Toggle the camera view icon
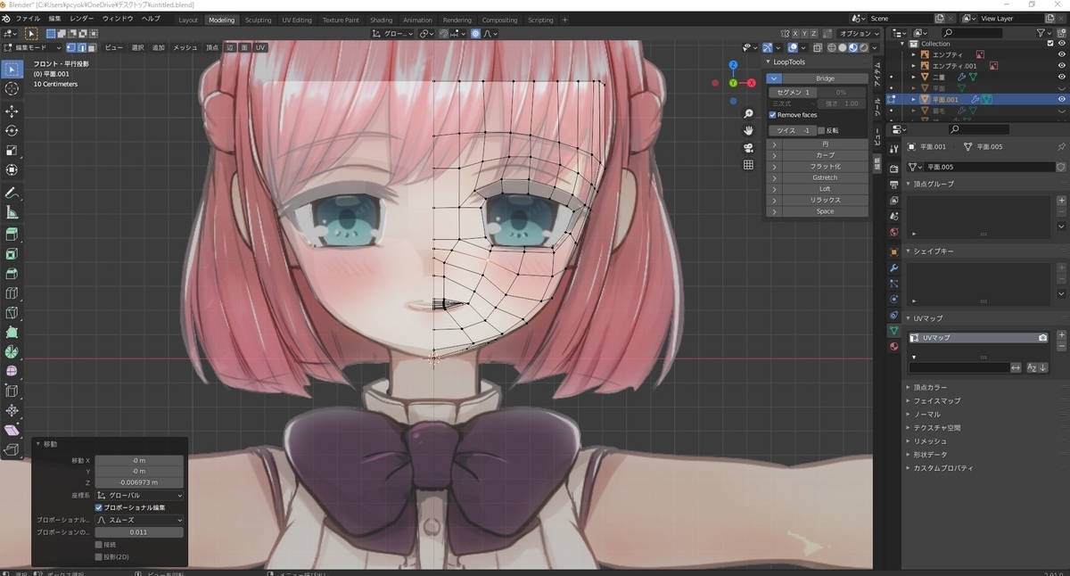The height and width of the screenshot is (576, 1070). click(x=748, y=147)
